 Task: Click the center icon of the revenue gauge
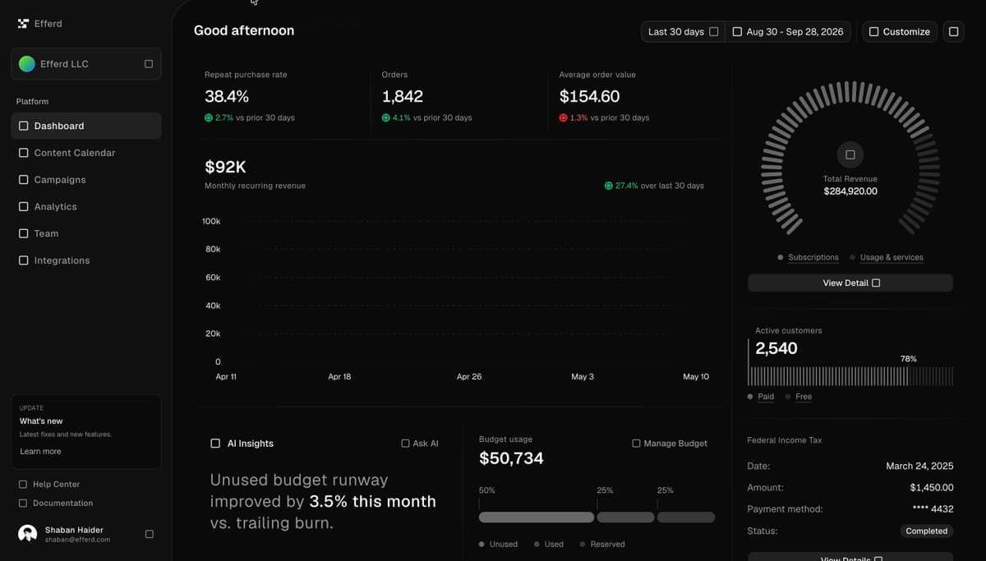click(850, 154)
